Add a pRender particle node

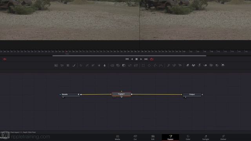pos(180,65)
